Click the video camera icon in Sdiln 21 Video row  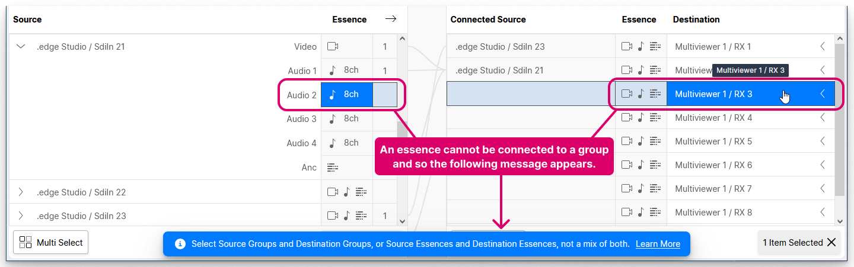[333, 47]
